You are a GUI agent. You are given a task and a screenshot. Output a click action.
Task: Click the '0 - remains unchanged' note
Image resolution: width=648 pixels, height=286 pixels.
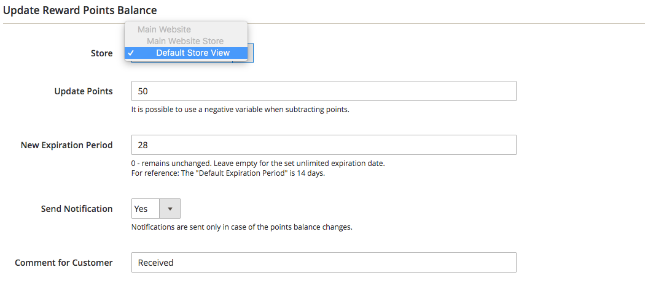click(259, 164)
